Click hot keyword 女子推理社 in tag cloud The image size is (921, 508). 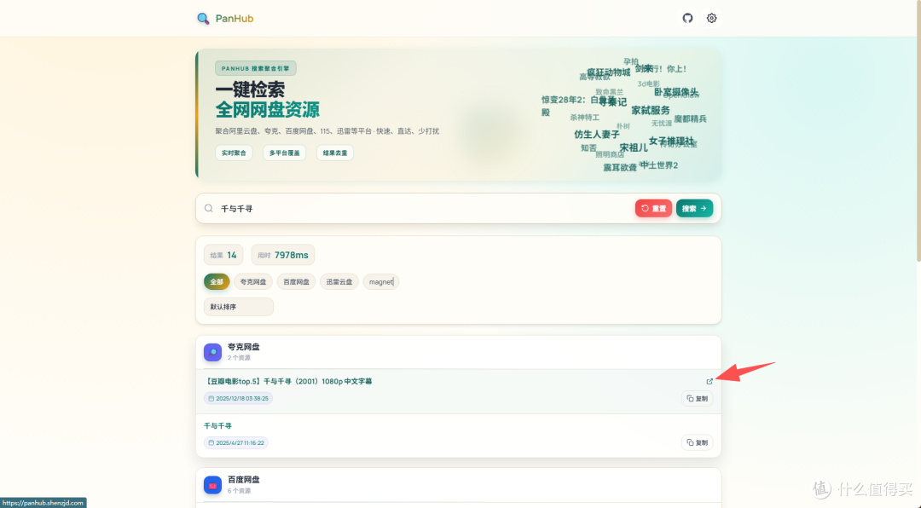click(671, 141)
